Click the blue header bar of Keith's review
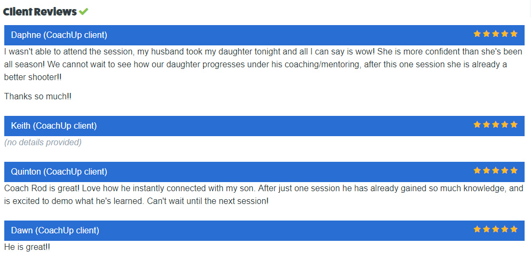This screenshot has width=531, height=275. click(x=264, y=126)
